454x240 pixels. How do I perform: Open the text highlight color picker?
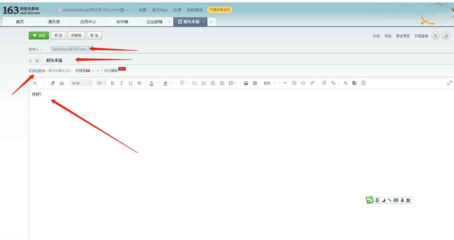(171, 83)
